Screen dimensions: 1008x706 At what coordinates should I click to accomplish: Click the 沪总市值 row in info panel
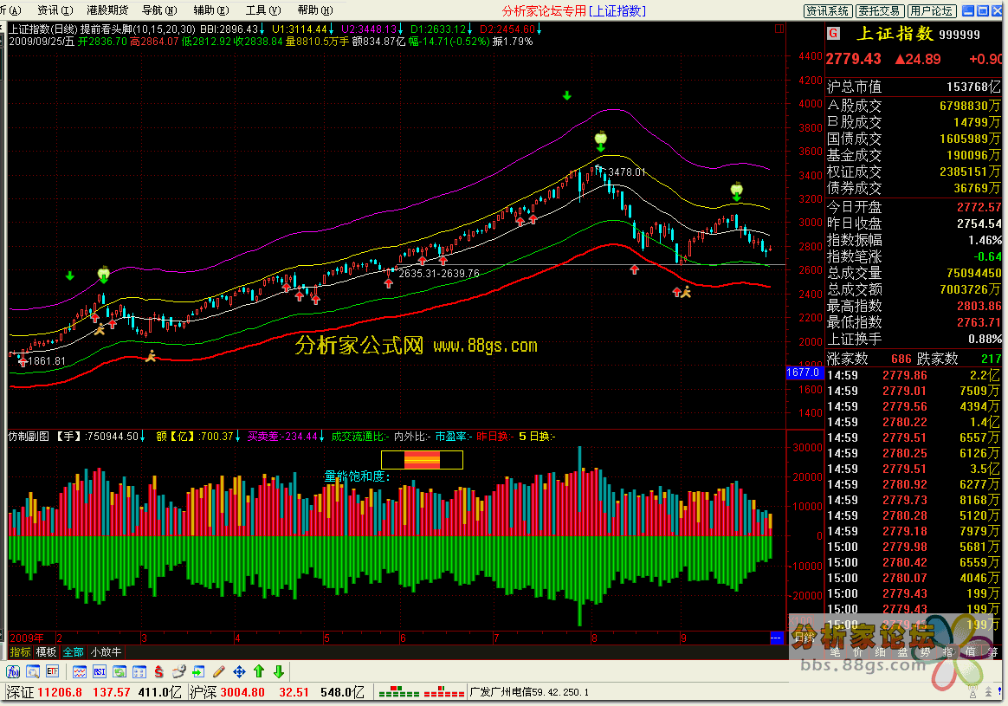914,87
